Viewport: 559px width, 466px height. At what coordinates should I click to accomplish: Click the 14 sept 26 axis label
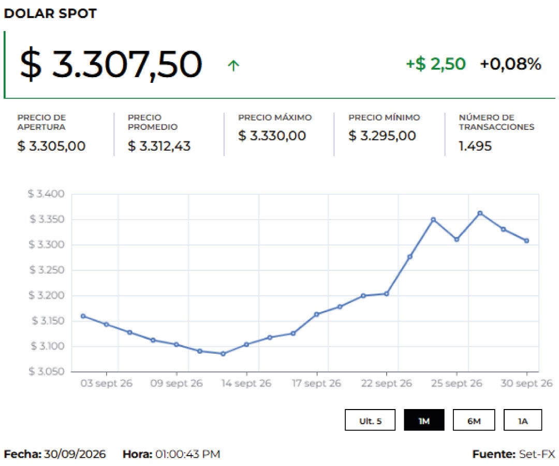(x=246, y=383)
